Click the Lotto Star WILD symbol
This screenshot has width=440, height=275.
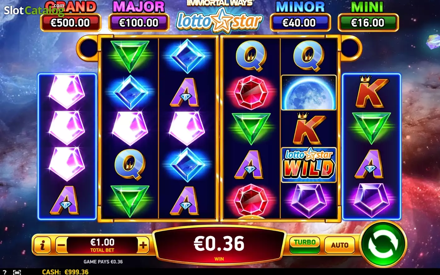pyautogui.click(x=309, y=165)
